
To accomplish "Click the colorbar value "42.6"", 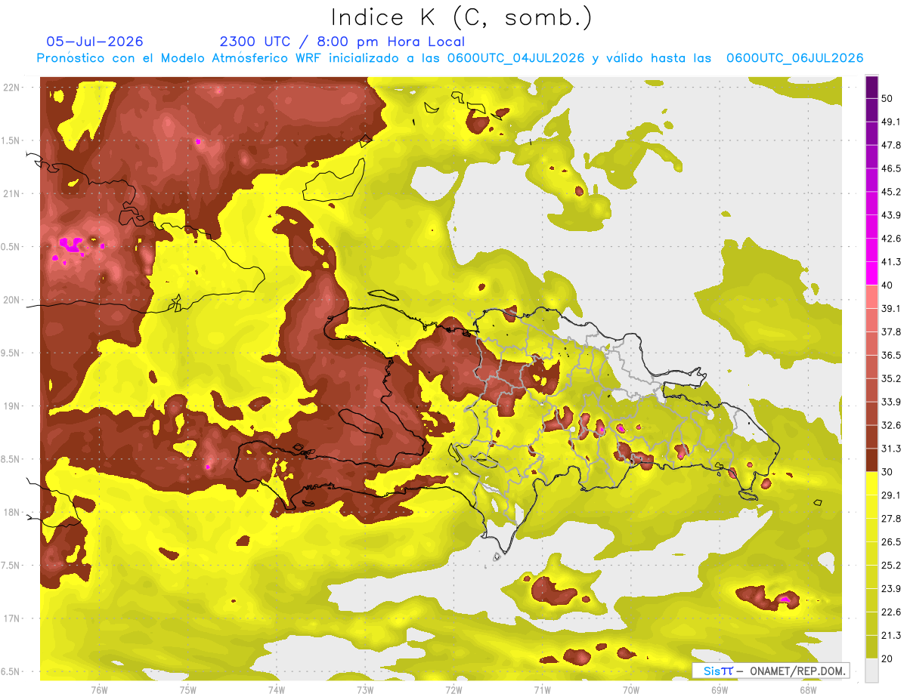I will [892, 239].
